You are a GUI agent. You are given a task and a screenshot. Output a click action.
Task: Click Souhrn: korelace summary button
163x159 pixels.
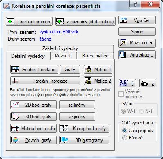(34, 70)
